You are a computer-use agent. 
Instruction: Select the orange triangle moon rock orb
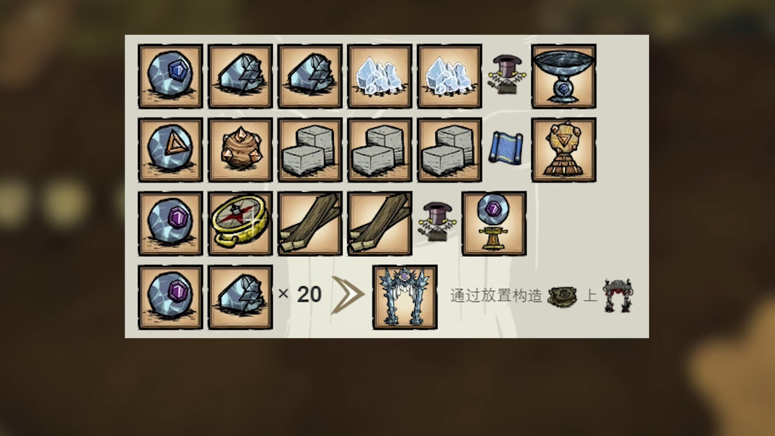(170, 150)
